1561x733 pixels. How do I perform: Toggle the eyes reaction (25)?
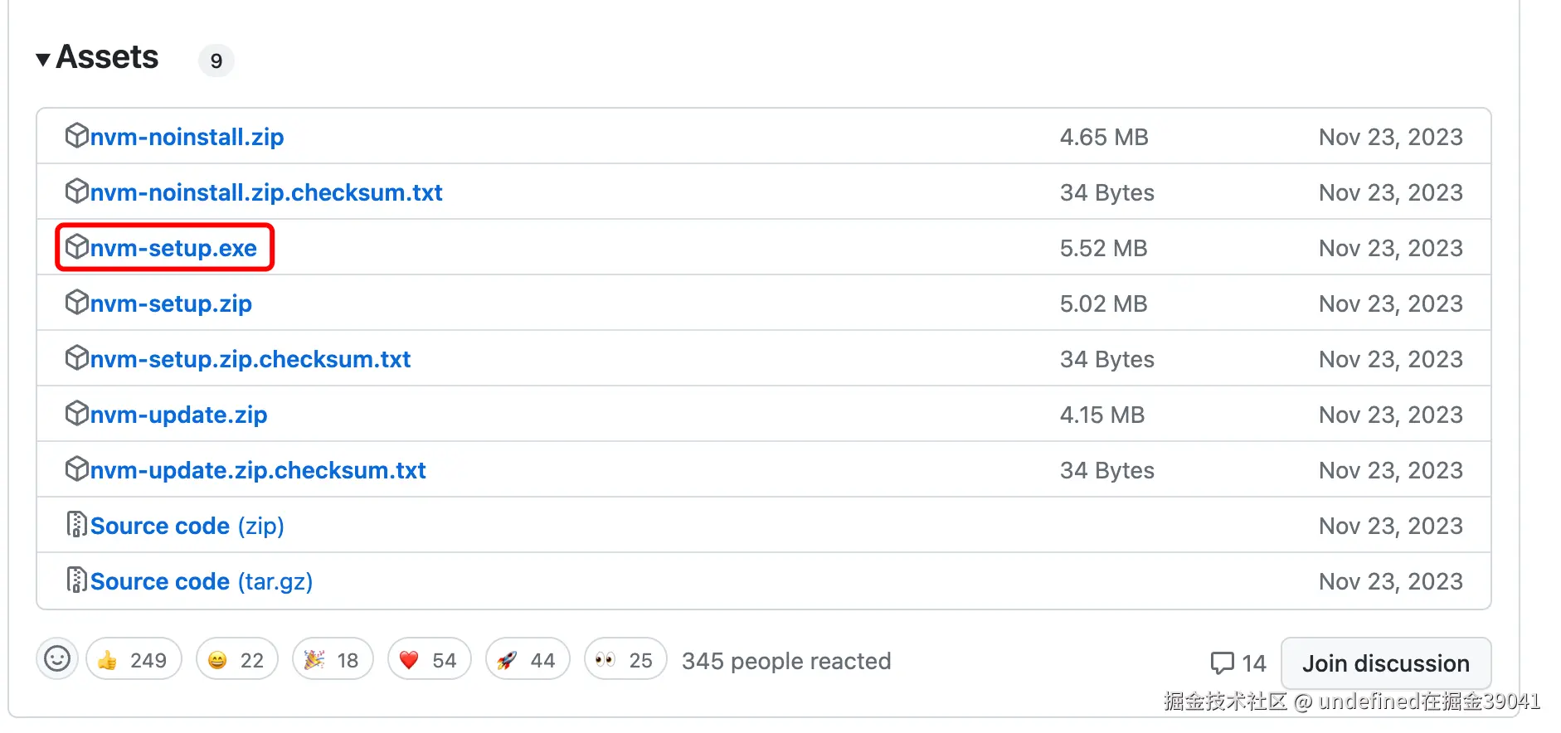[x=625, y=660]
